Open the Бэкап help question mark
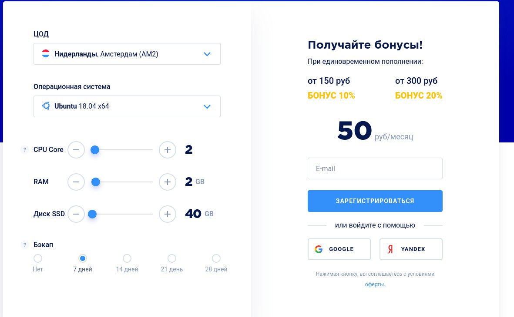 [x=24, y=245]
